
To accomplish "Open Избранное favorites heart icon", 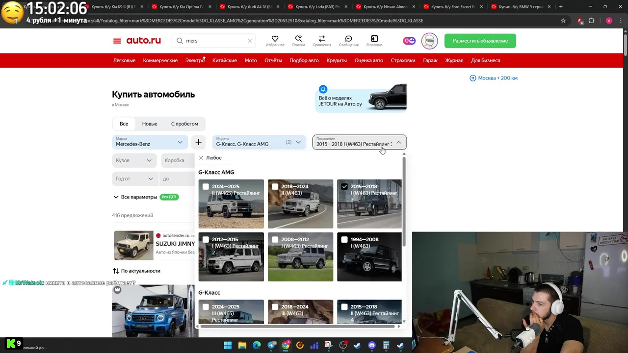I will pyautogui.click(x=275, y=41).
